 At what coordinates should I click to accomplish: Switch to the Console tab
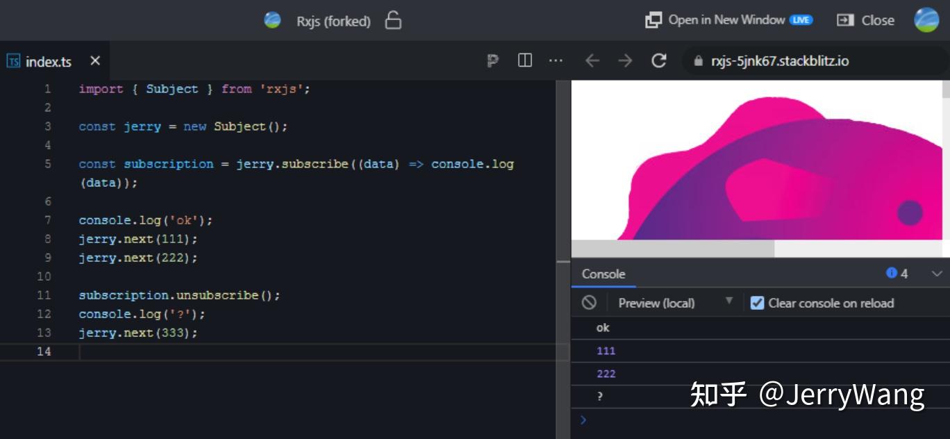603,274
